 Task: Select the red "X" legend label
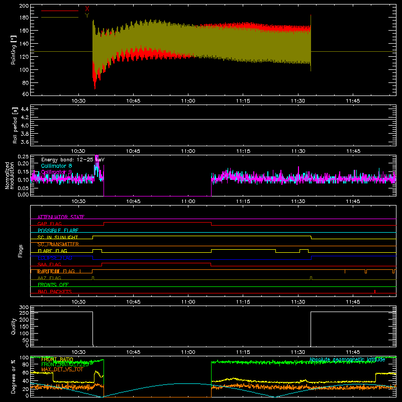click(87, 9)
